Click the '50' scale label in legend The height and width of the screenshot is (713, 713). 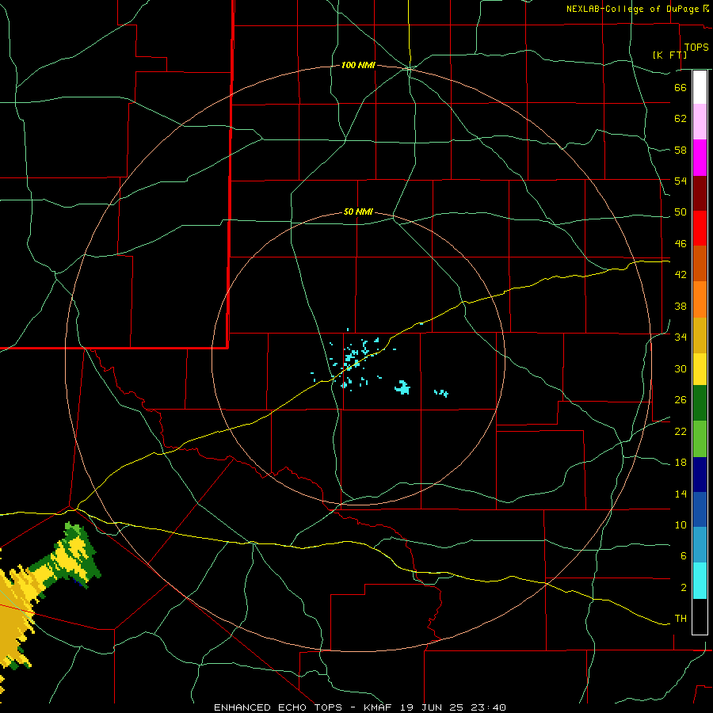pyautogui.click(x=681, y=212)
